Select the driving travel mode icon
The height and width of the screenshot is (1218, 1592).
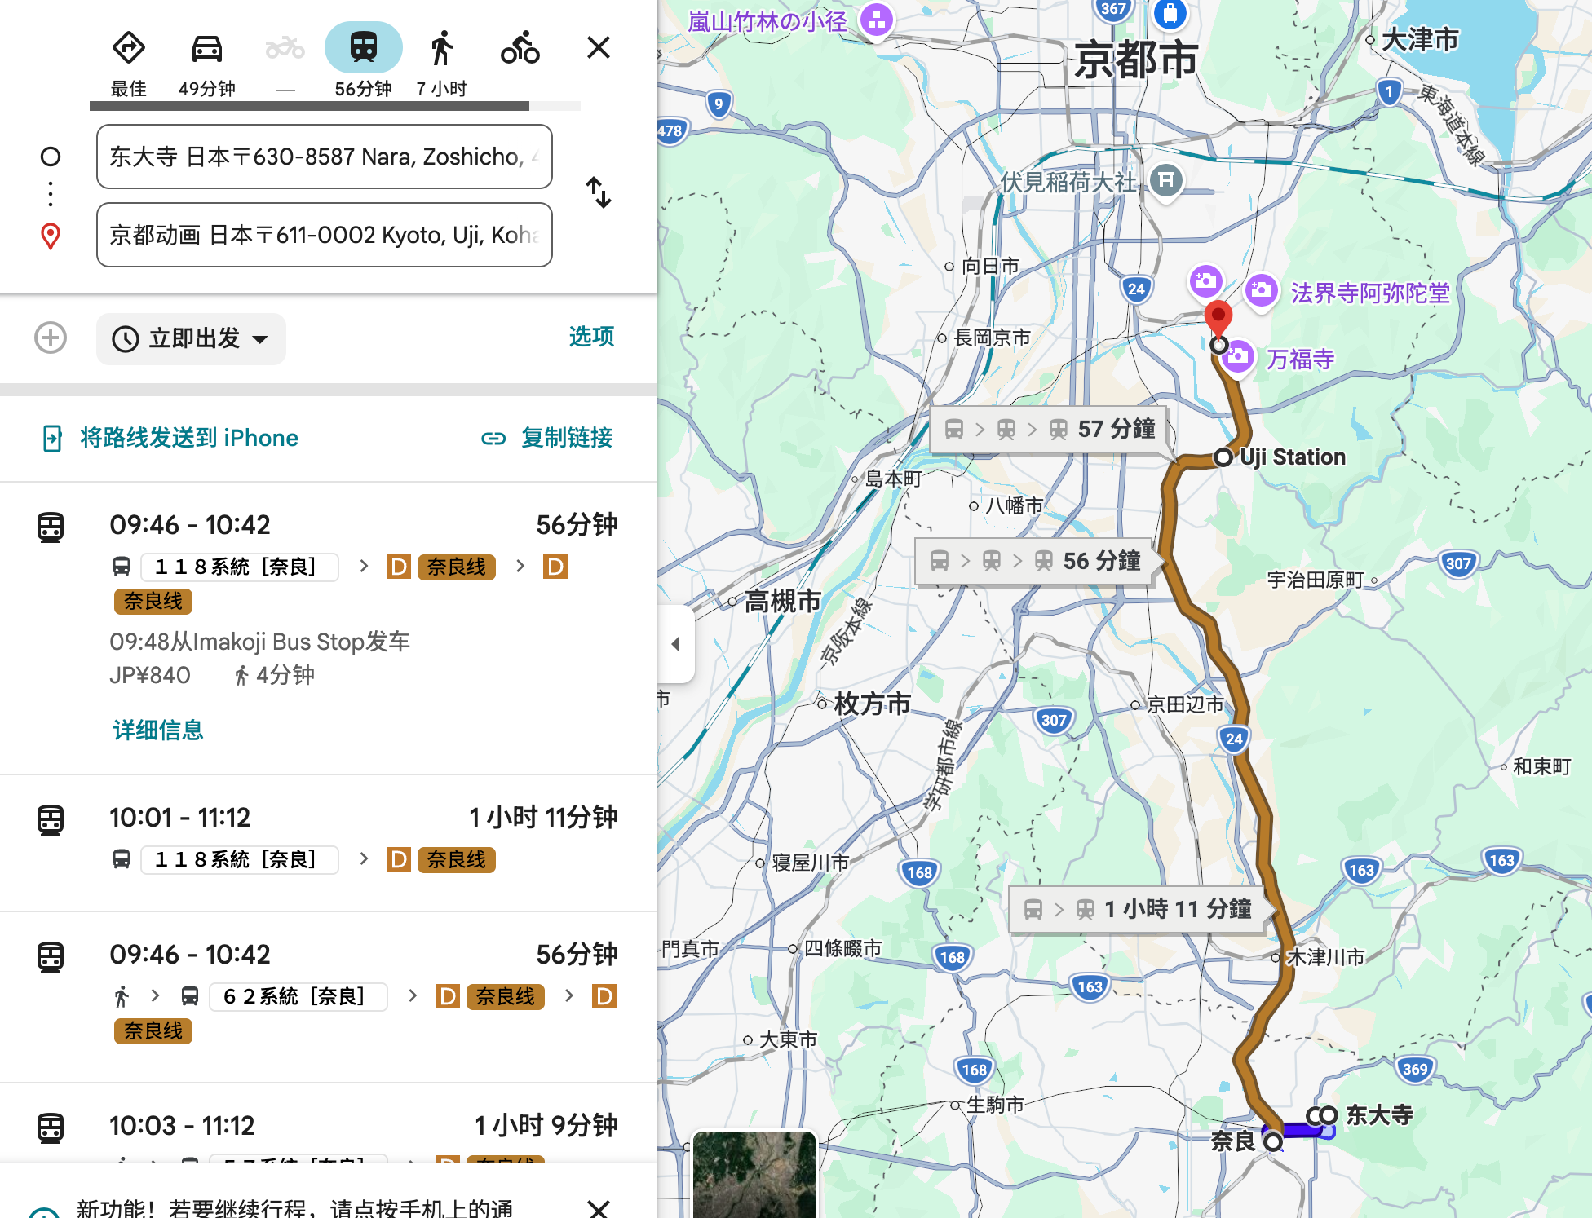(x=206, y=49)
